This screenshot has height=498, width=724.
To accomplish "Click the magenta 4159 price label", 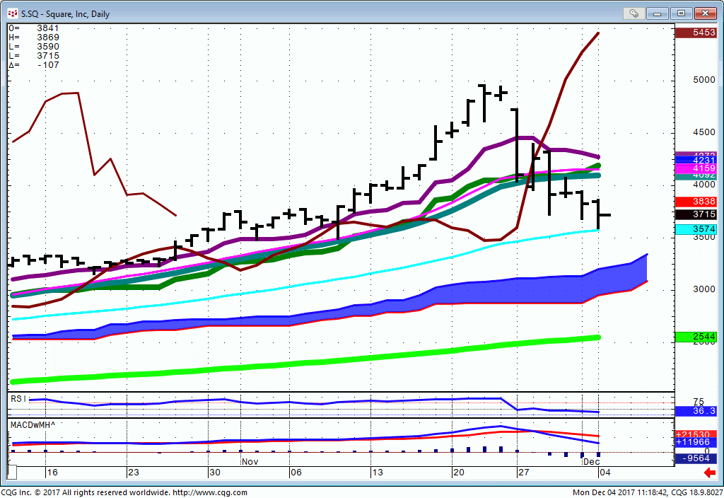I will coord(696,169).
